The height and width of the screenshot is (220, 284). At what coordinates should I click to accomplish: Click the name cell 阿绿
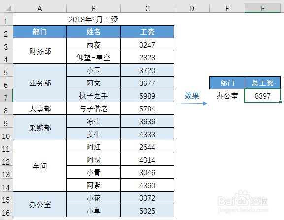[x=94, y=160]
